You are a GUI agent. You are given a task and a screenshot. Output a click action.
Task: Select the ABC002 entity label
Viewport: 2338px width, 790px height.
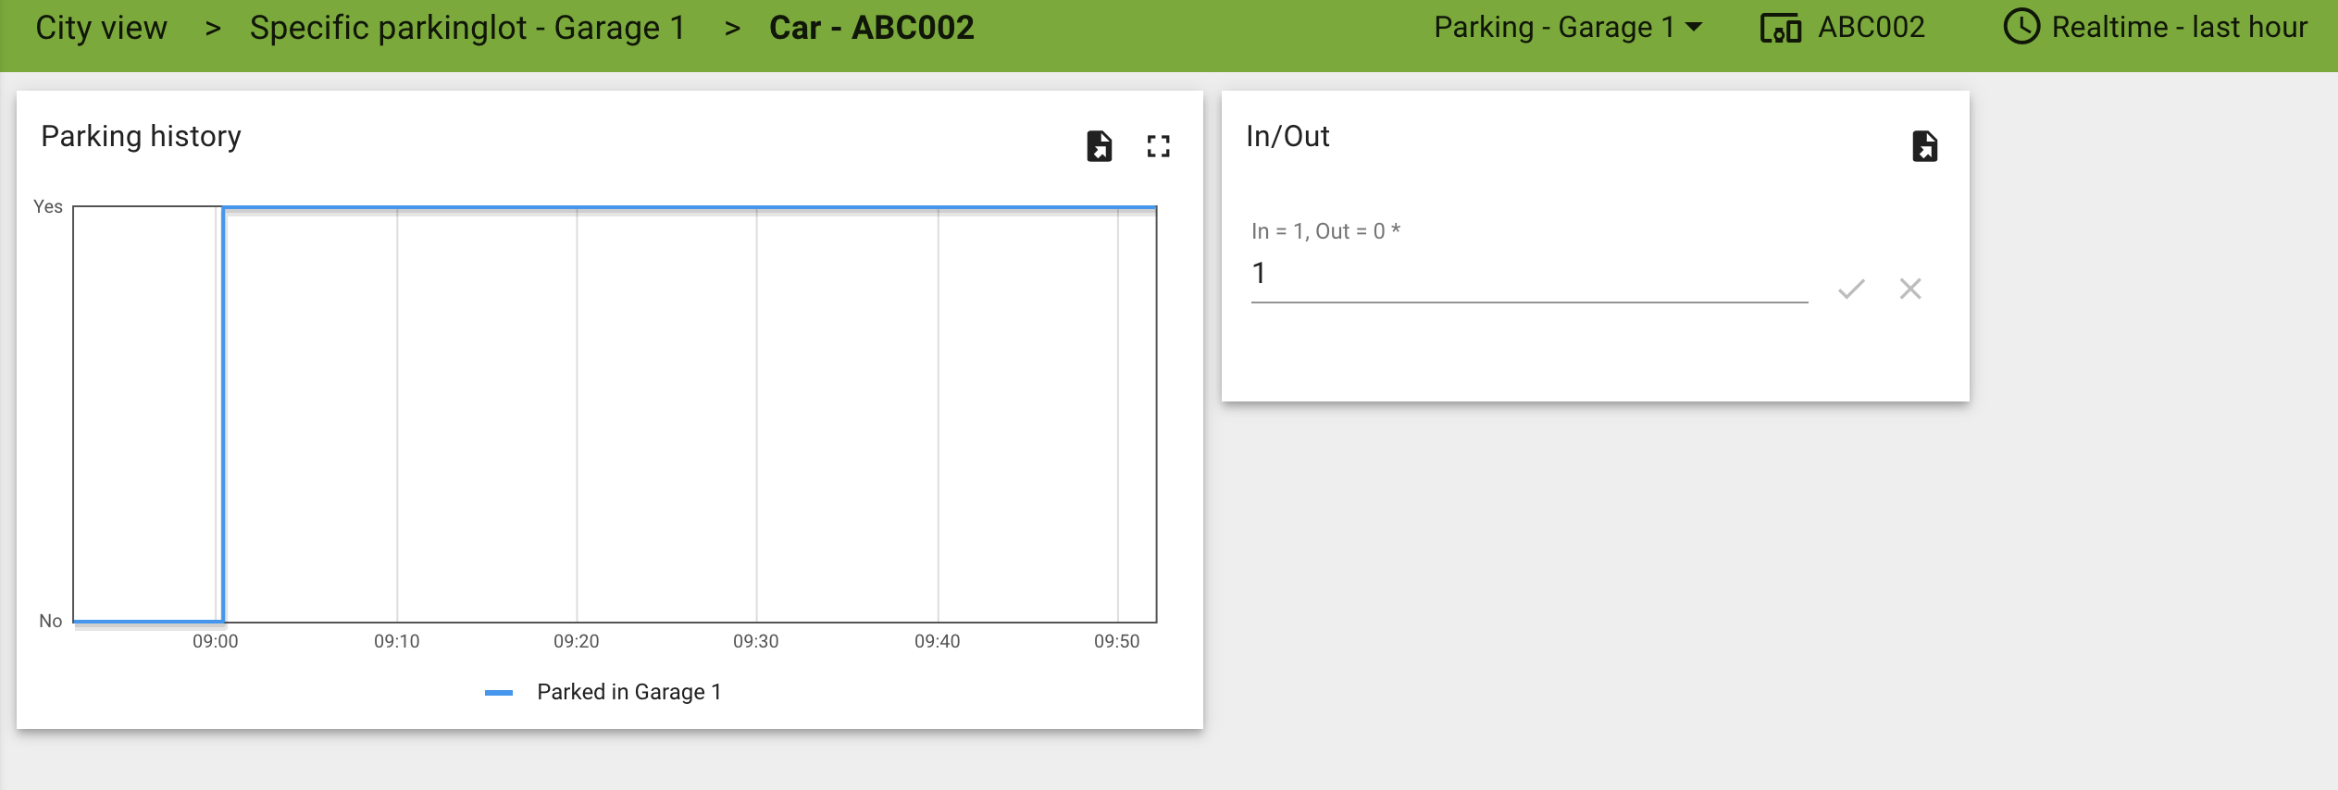(1872, 28)
